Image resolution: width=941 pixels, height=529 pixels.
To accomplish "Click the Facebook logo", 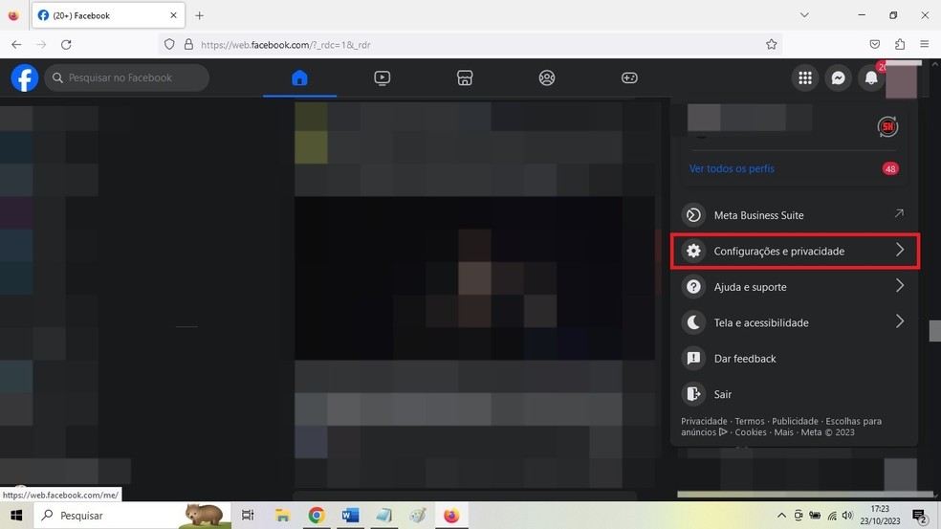I will [25, 78].
